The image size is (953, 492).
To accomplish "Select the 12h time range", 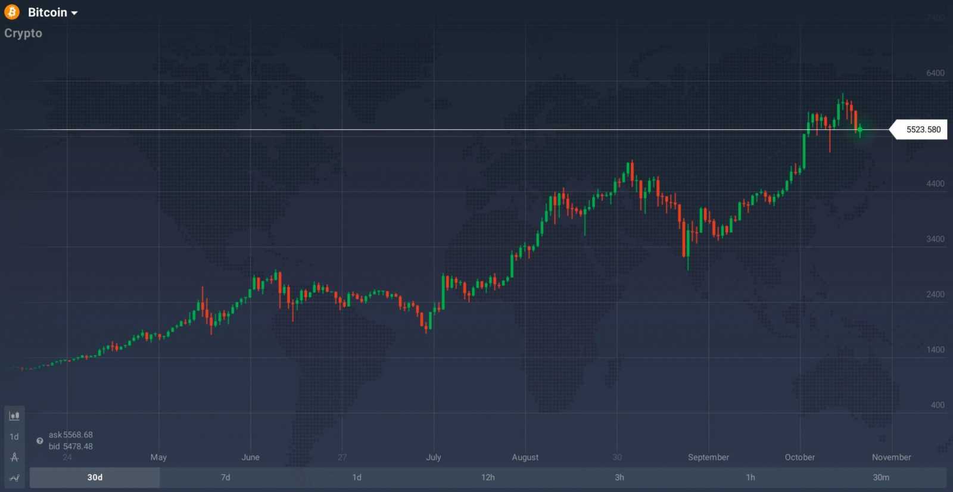I will tap(488, 477).
